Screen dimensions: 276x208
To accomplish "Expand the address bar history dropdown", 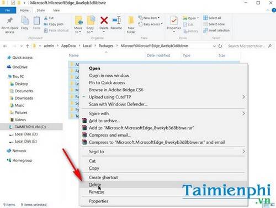I will coord(214,46).
